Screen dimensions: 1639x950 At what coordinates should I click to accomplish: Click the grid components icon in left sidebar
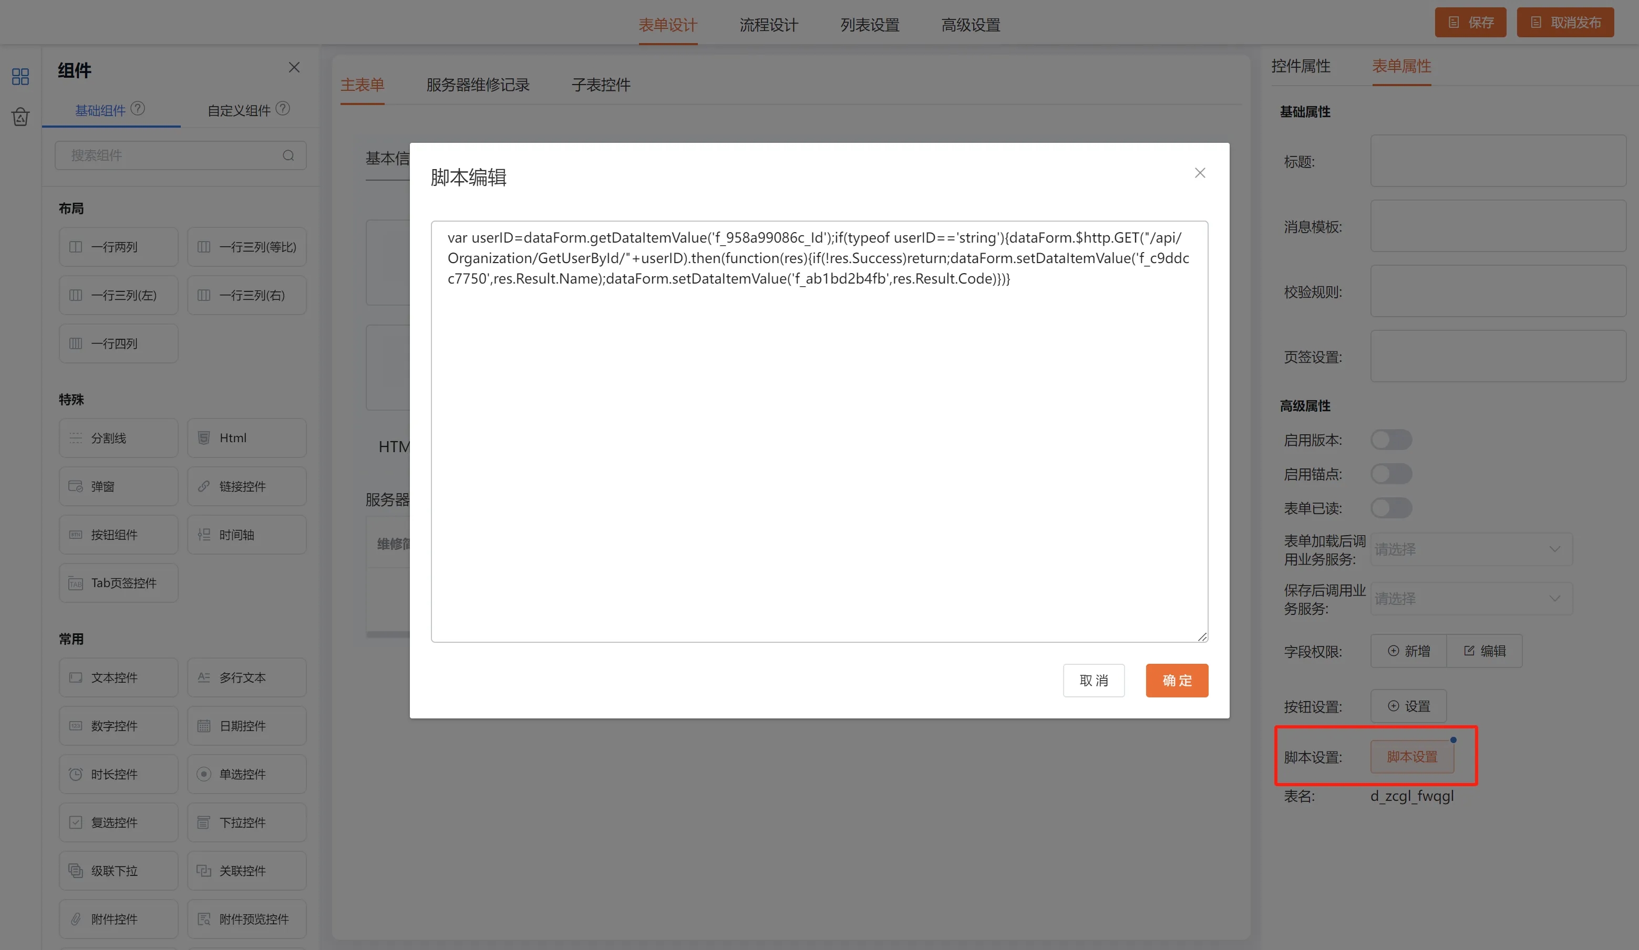pyautogui.click(x=20, y=77)
